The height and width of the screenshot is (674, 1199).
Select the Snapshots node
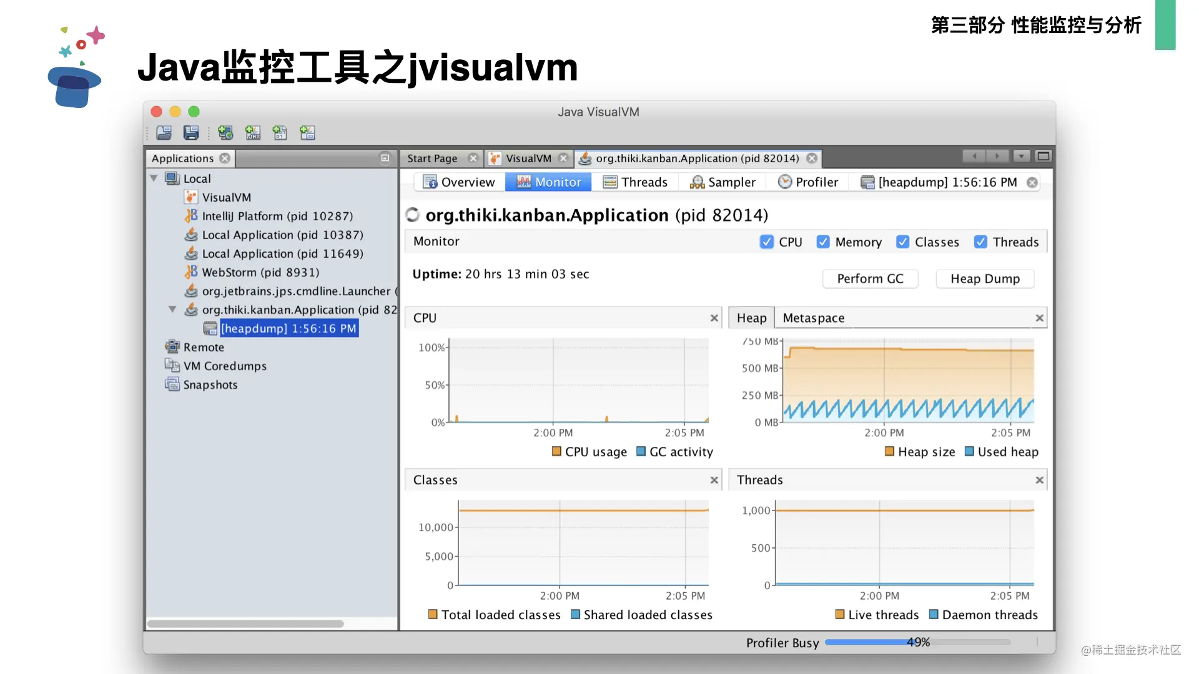[210, 384]
